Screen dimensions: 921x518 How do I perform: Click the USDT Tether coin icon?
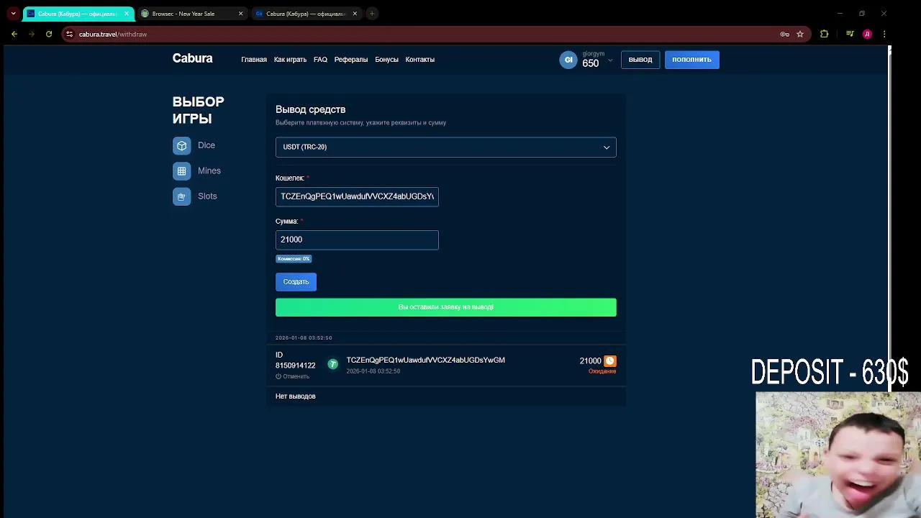pos(332,364)
